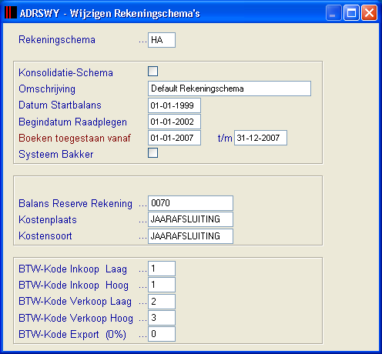Screen dimensions: 382x354
Task: Focus the BTW-Kode Inkoop Laag field
Action: point(162,269)
